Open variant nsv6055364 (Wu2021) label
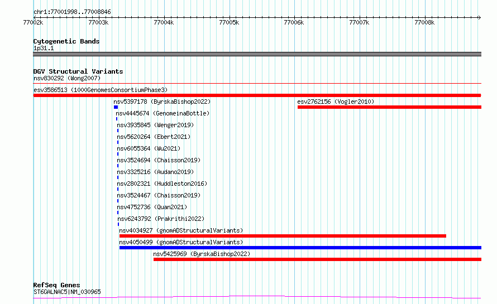The width and height of the screenshot is (497, 304). (149, 148)
